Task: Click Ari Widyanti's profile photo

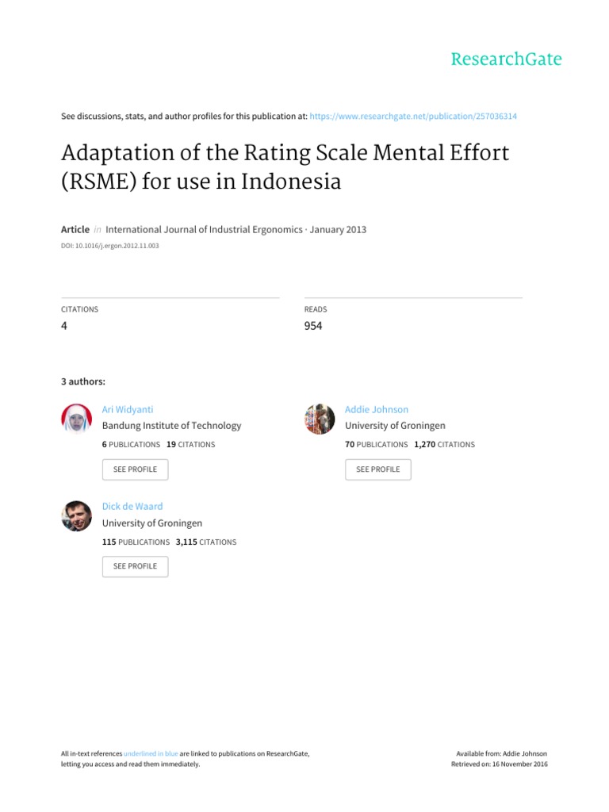Action: [77, 419]
